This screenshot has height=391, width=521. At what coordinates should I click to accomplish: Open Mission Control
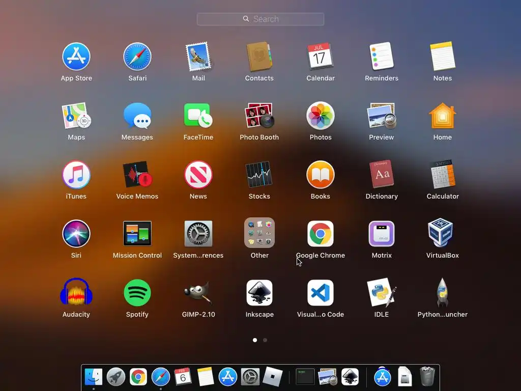(x=137, y=233)
